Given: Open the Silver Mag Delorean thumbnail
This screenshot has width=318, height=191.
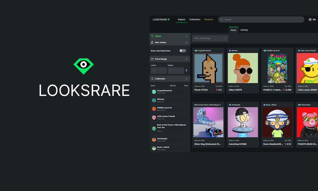Looking at the screenshot, I should 208,122.
